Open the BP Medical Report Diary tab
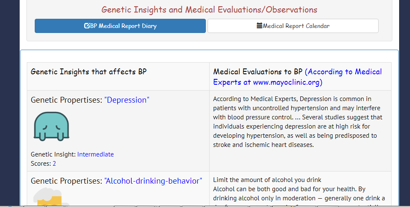410x207 pixels. pos(120,26)
